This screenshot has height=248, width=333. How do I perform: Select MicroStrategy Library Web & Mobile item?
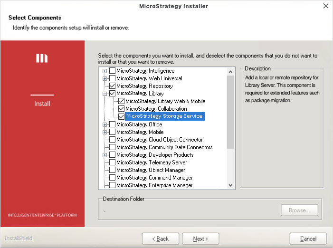pos(165,101)
